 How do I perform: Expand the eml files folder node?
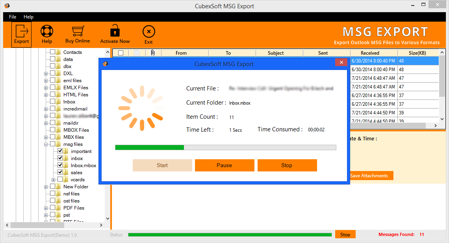46,81
